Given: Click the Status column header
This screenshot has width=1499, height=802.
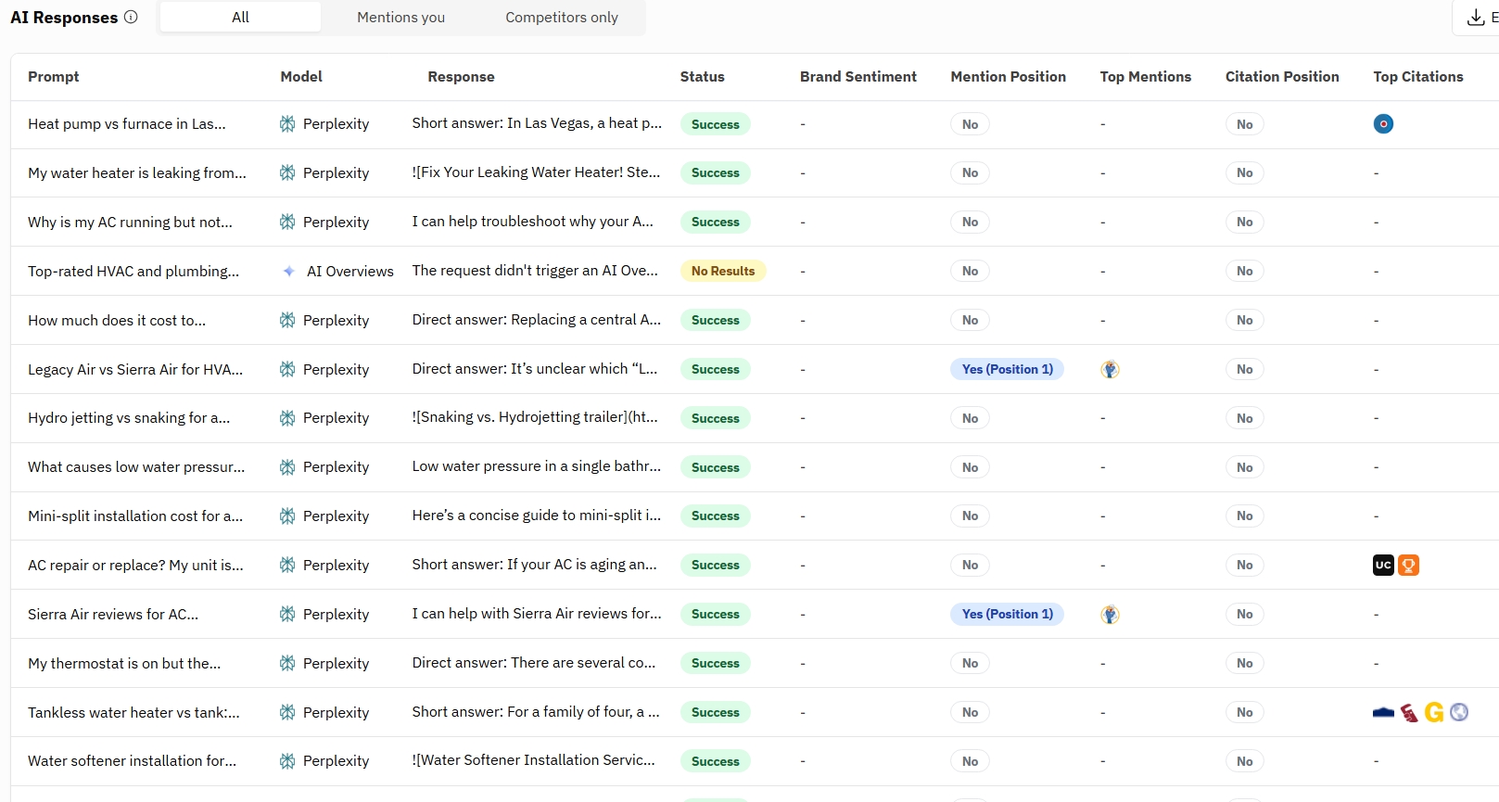Looking at the screenshot, I should coord(702,77).
